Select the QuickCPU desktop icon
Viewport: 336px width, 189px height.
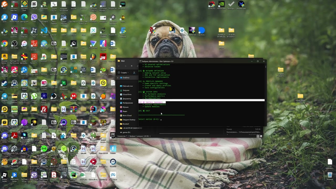pos(212,5)
